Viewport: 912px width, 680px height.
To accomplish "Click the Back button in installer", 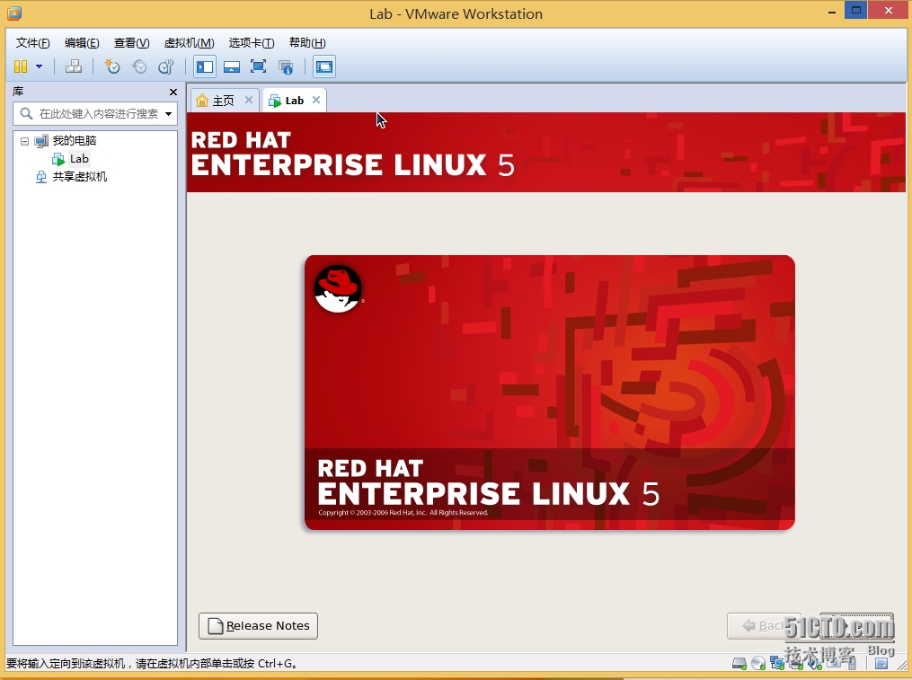I will [763, 626].
